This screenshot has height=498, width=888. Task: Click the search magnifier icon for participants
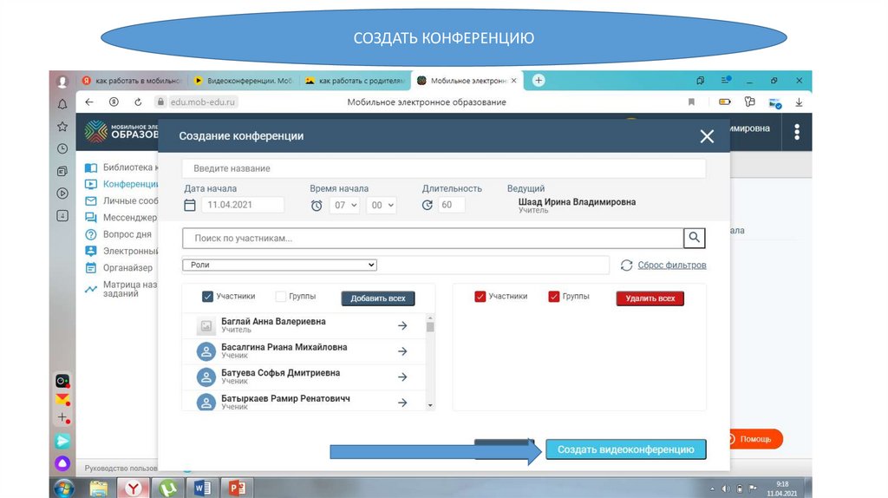click(x=694, y=238)
